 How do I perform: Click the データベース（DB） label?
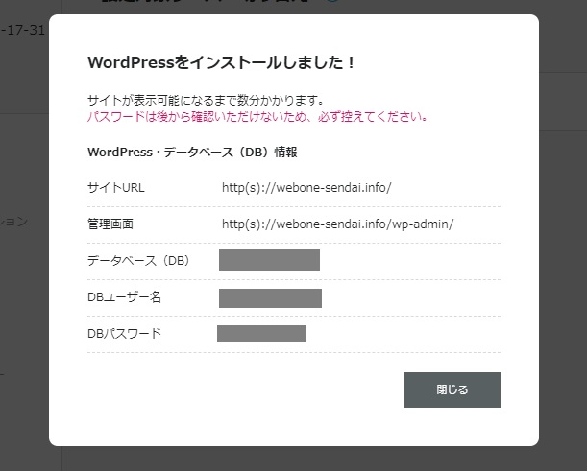pyautogui.click(x=139, y=261)
